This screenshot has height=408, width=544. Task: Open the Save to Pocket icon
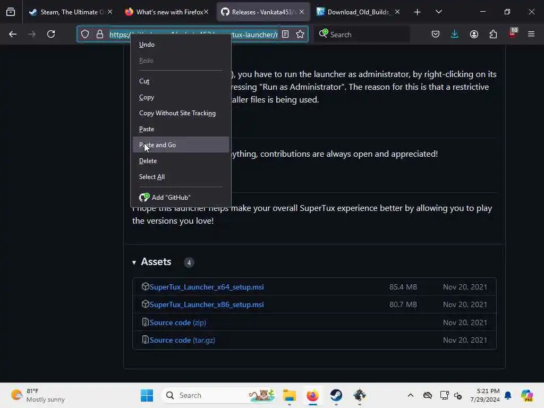pyautogui.click(x=436, y=34)
